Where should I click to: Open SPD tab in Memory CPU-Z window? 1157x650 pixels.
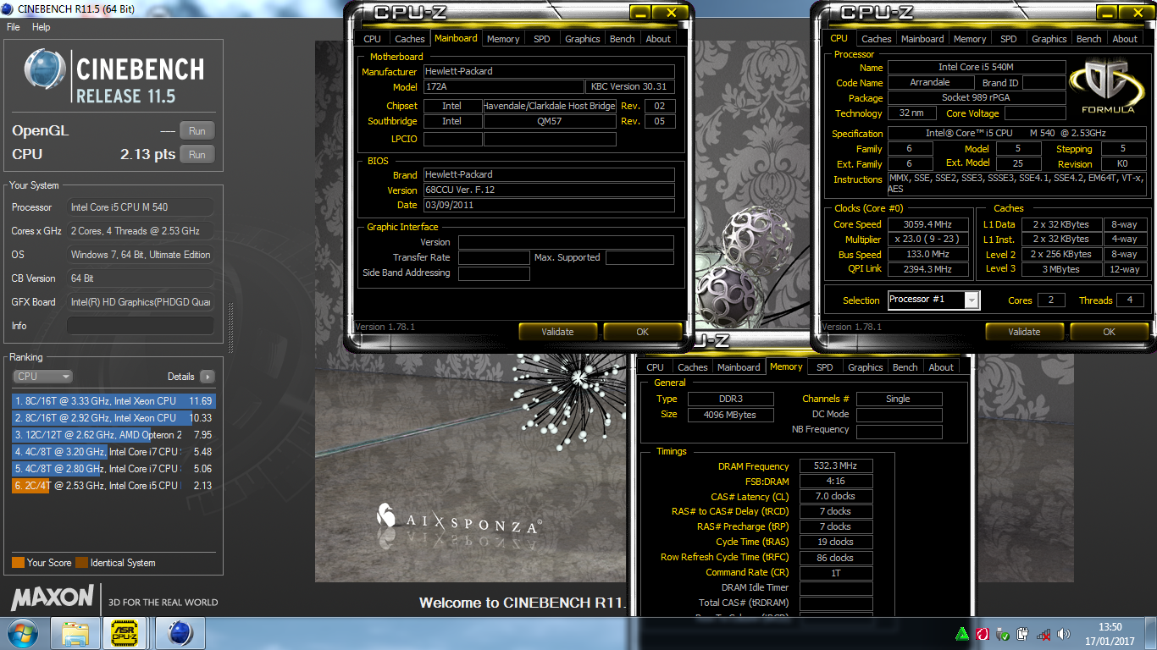point(824,367)
